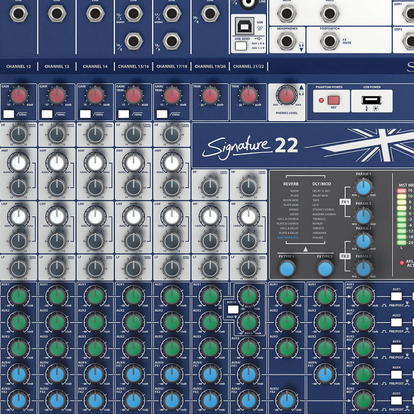Toggle the USB SEND switch

[x=241, y=46]
